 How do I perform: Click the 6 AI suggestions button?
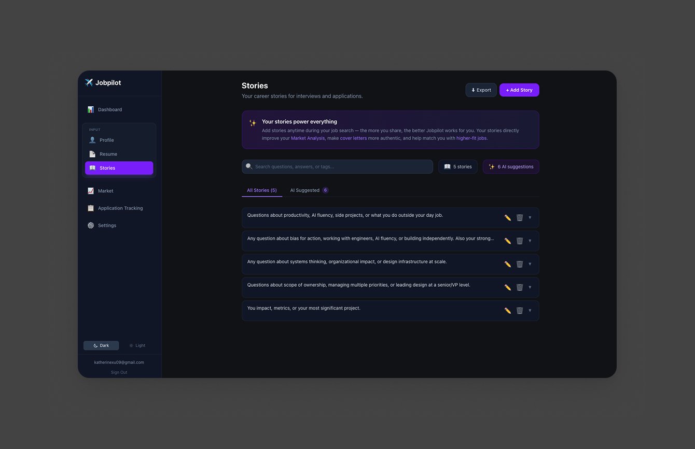point(511,167)
